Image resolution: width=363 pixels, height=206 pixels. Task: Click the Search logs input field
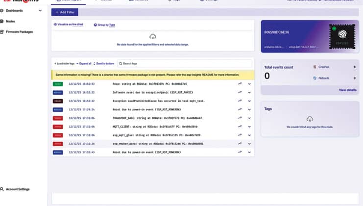[x=185, y=63]
